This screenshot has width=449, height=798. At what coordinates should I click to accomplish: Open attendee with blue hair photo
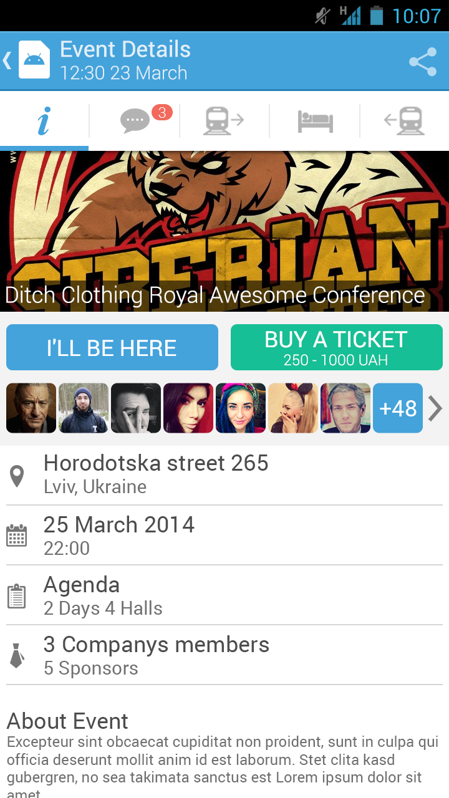[x=241, y=408]
